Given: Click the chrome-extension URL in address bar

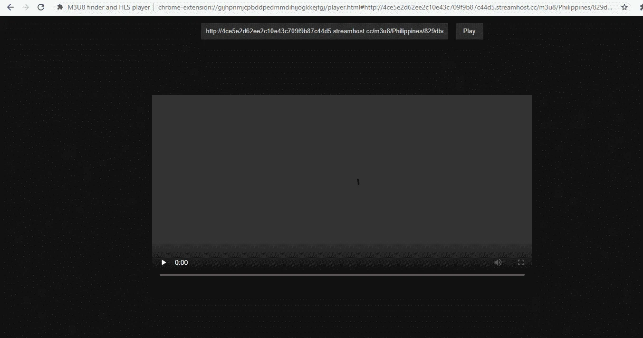Looking at the screenshot, I should 385,7.
